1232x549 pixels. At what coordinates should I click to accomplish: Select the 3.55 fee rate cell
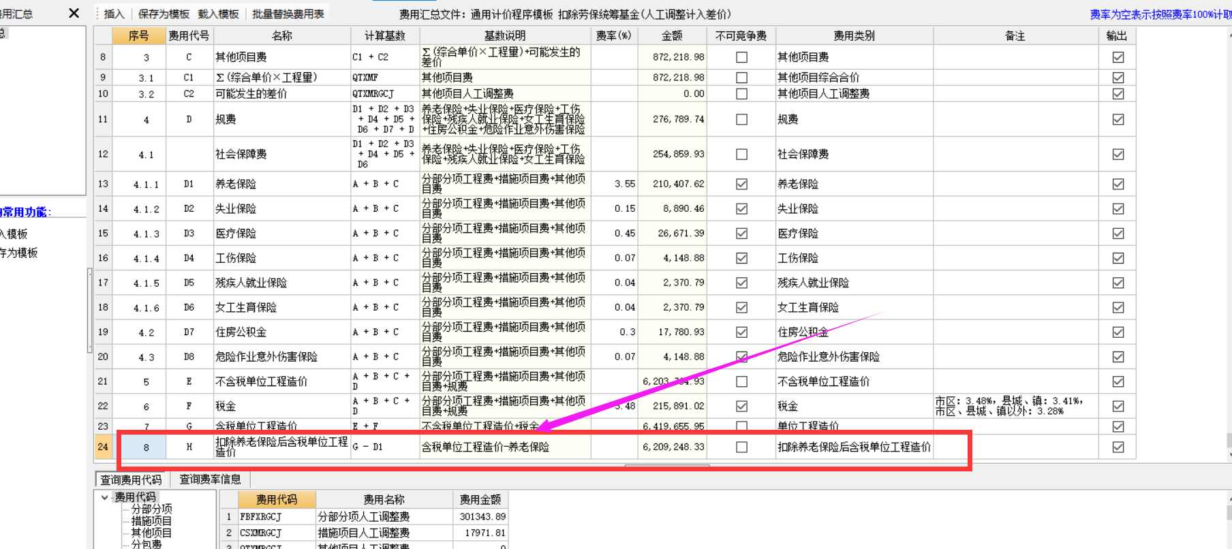click(x=614, y=184)
